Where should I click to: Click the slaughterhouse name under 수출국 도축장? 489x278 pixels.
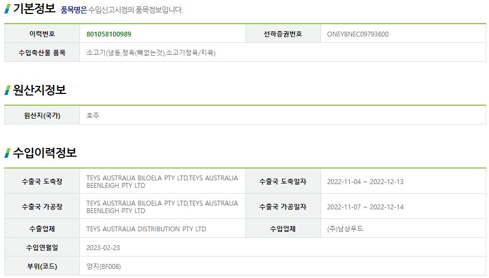coord(162,182)
